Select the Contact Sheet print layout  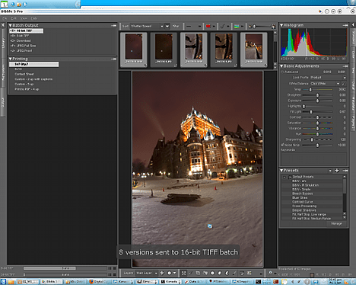(x=24, y=74)
